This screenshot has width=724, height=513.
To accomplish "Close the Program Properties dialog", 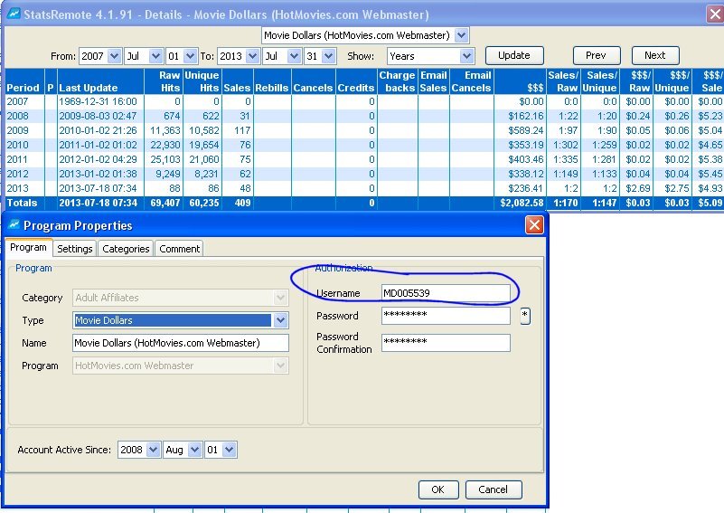I will tap(534, 225).
